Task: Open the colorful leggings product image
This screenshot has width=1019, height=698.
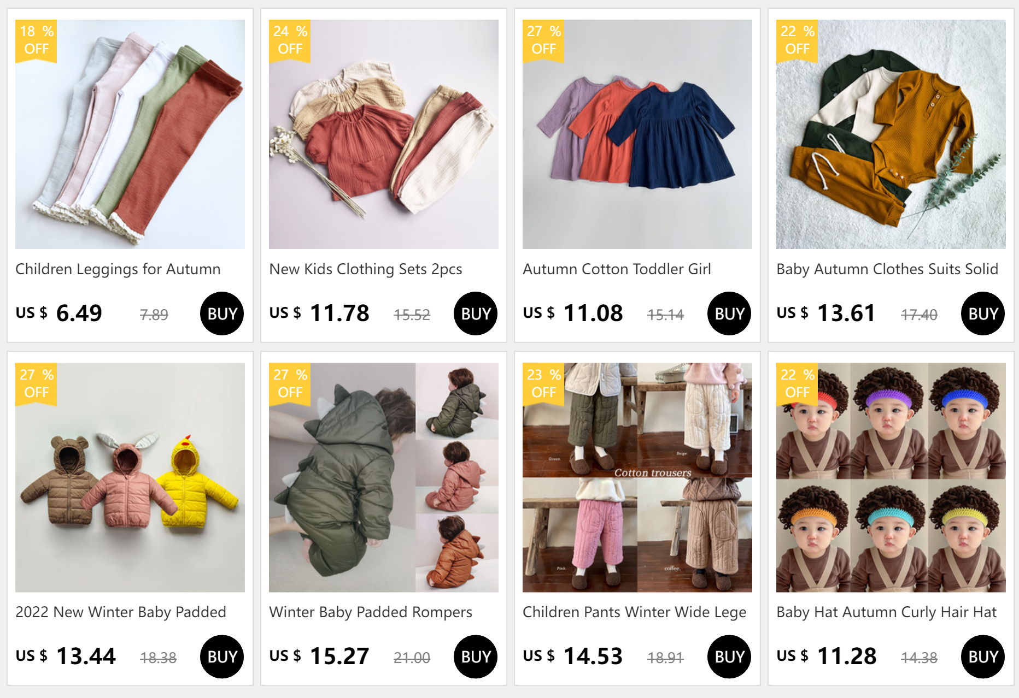Action: click(x=130, y=134)
